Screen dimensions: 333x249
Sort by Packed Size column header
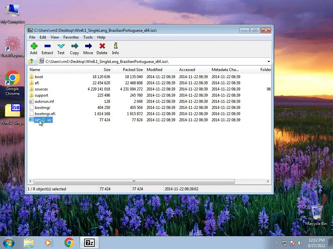pos(128,70)
